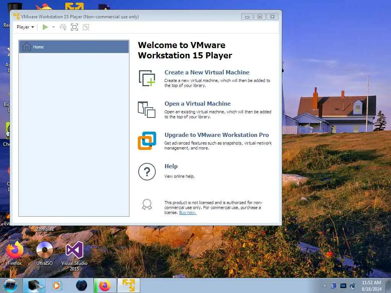Image resolution: width=391 pixels, height=293 pixels.
Task: Click Open a Virtual Machine link
Action: (x=197, y=104)
